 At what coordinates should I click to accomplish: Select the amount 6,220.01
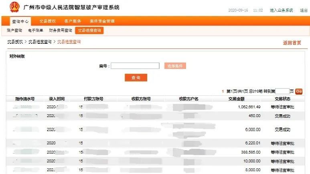click(x=253, y=143)
